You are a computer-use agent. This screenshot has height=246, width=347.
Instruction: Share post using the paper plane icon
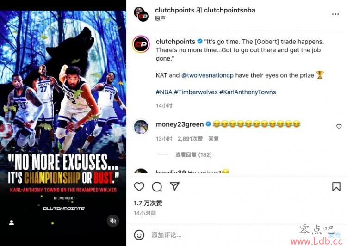point(174,186)
